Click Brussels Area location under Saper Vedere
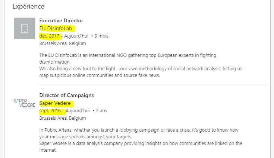 62,118
